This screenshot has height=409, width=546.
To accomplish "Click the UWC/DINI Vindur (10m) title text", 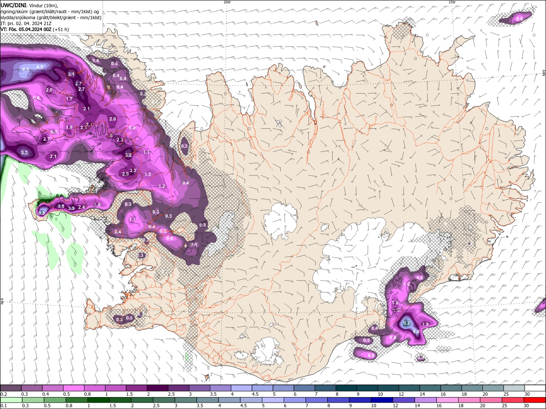I will (x=29, y=5).
